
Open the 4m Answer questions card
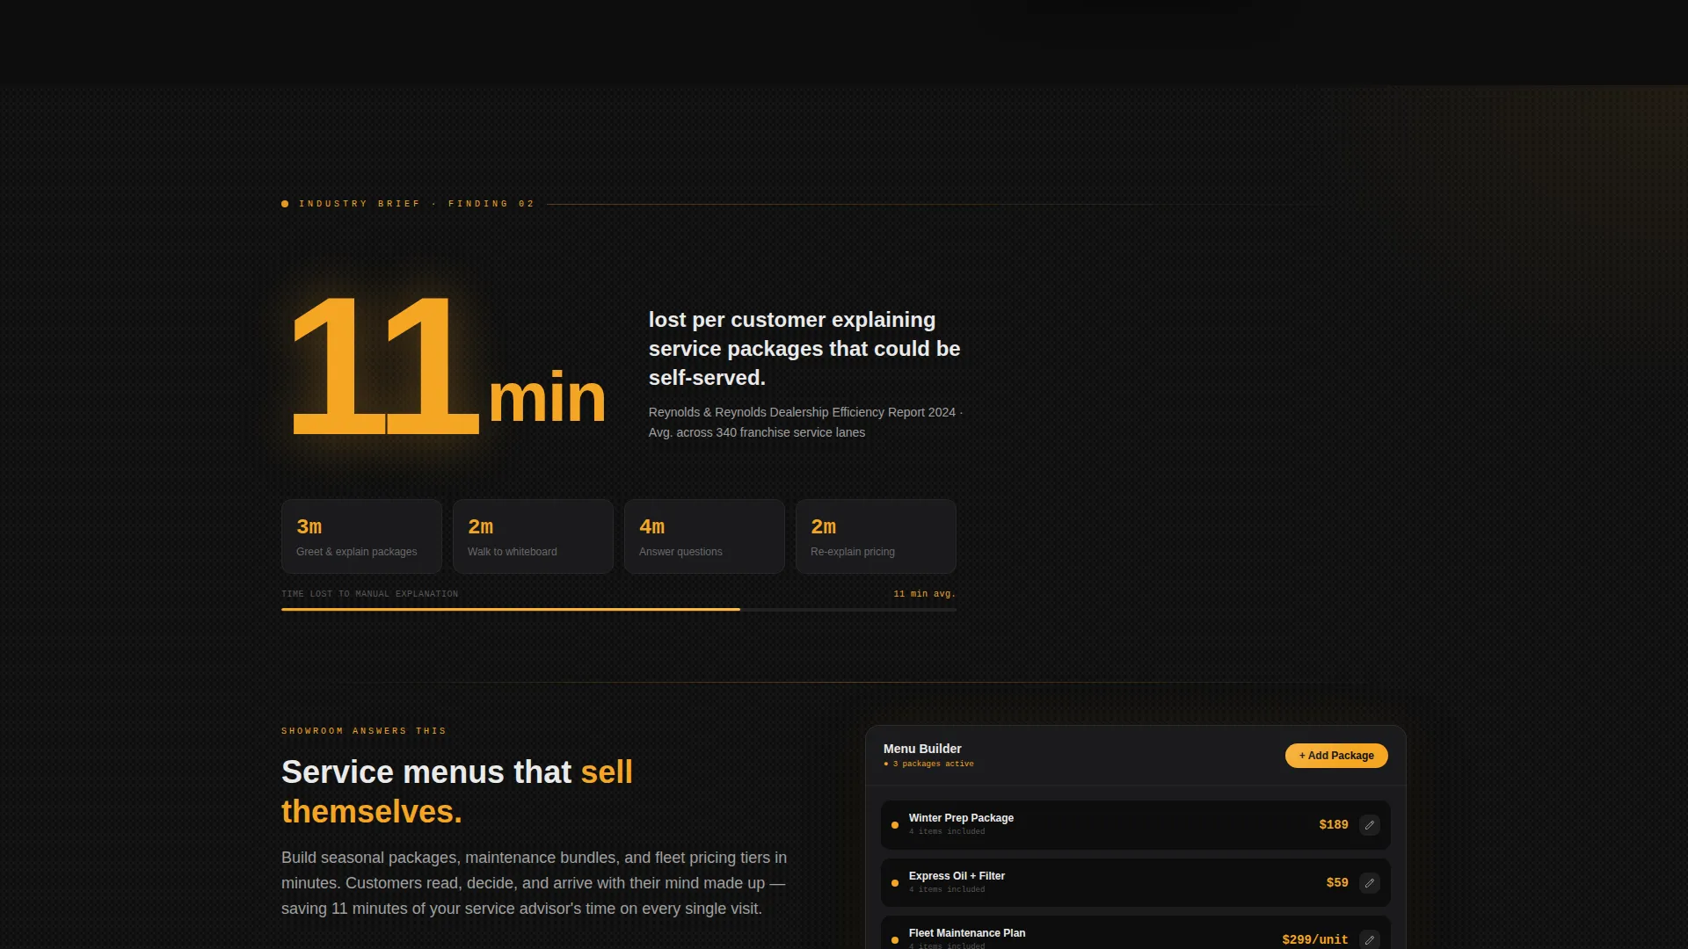coord(704,537)
